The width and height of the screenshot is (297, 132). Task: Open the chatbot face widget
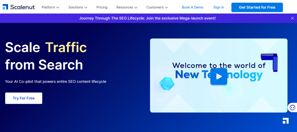click(x=292, y=108)
